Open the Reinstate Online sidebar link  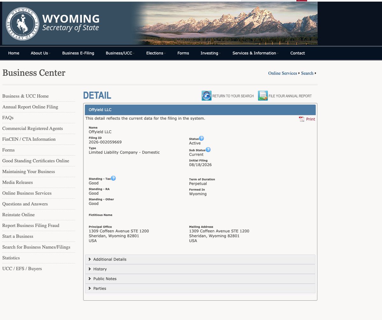[x=18, y=215]
